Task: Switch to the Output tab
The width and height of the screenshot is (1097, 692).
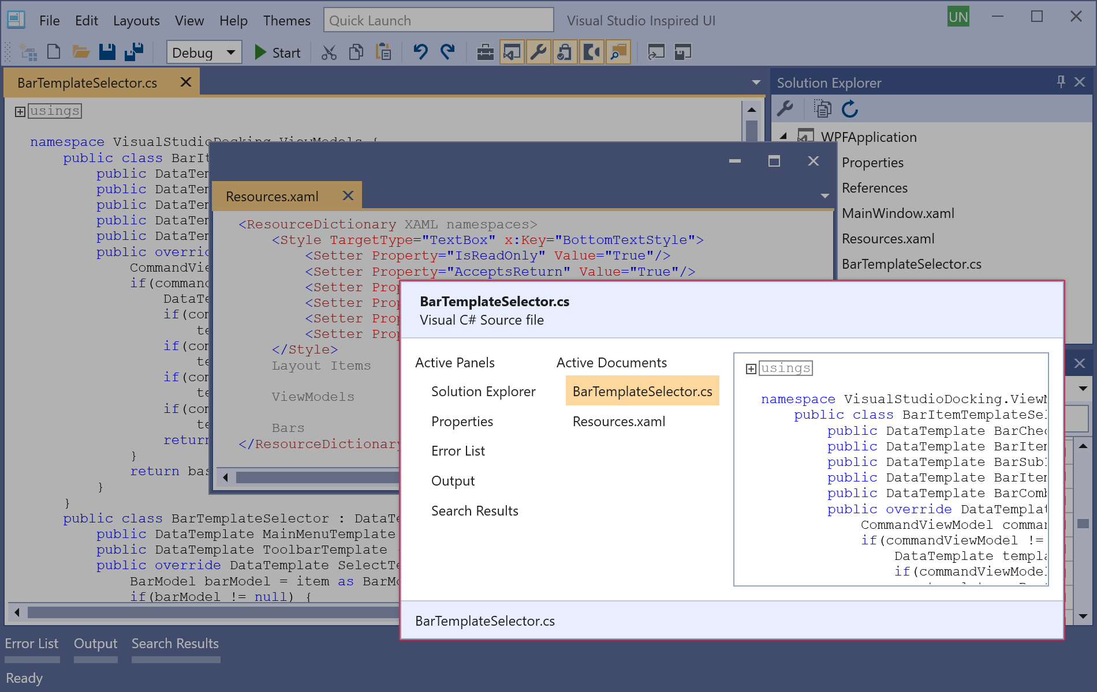Action: click(x=95, y=644)
